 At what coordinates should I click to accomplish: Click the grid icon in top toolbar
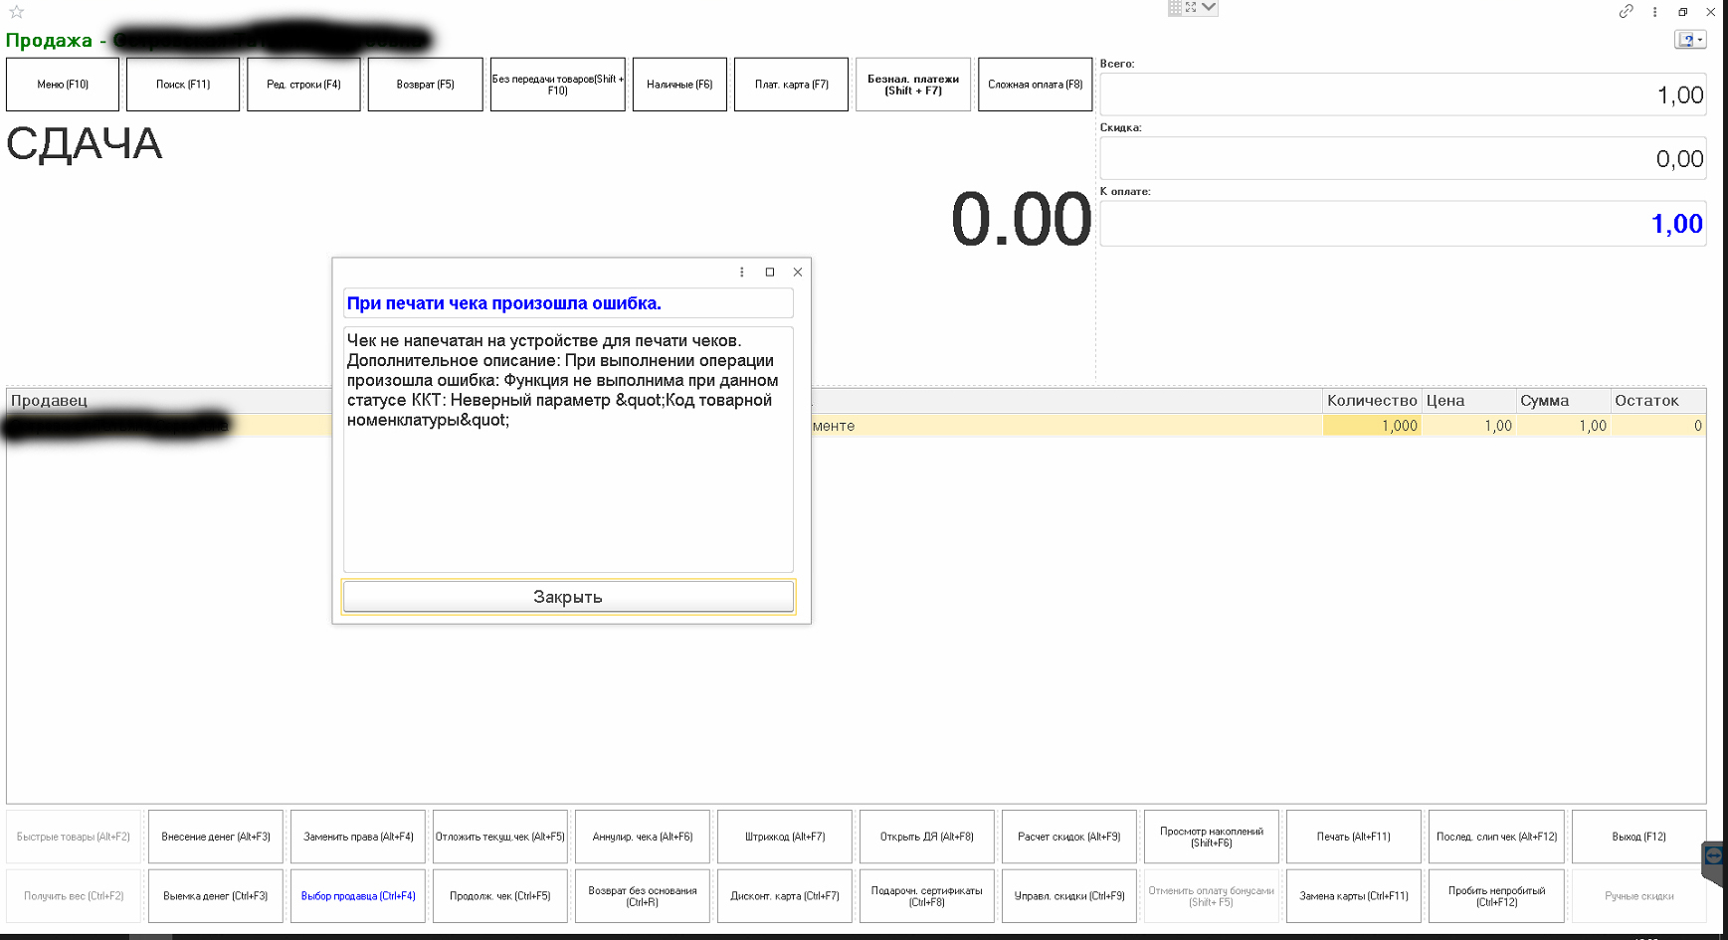coord(1175,7)
